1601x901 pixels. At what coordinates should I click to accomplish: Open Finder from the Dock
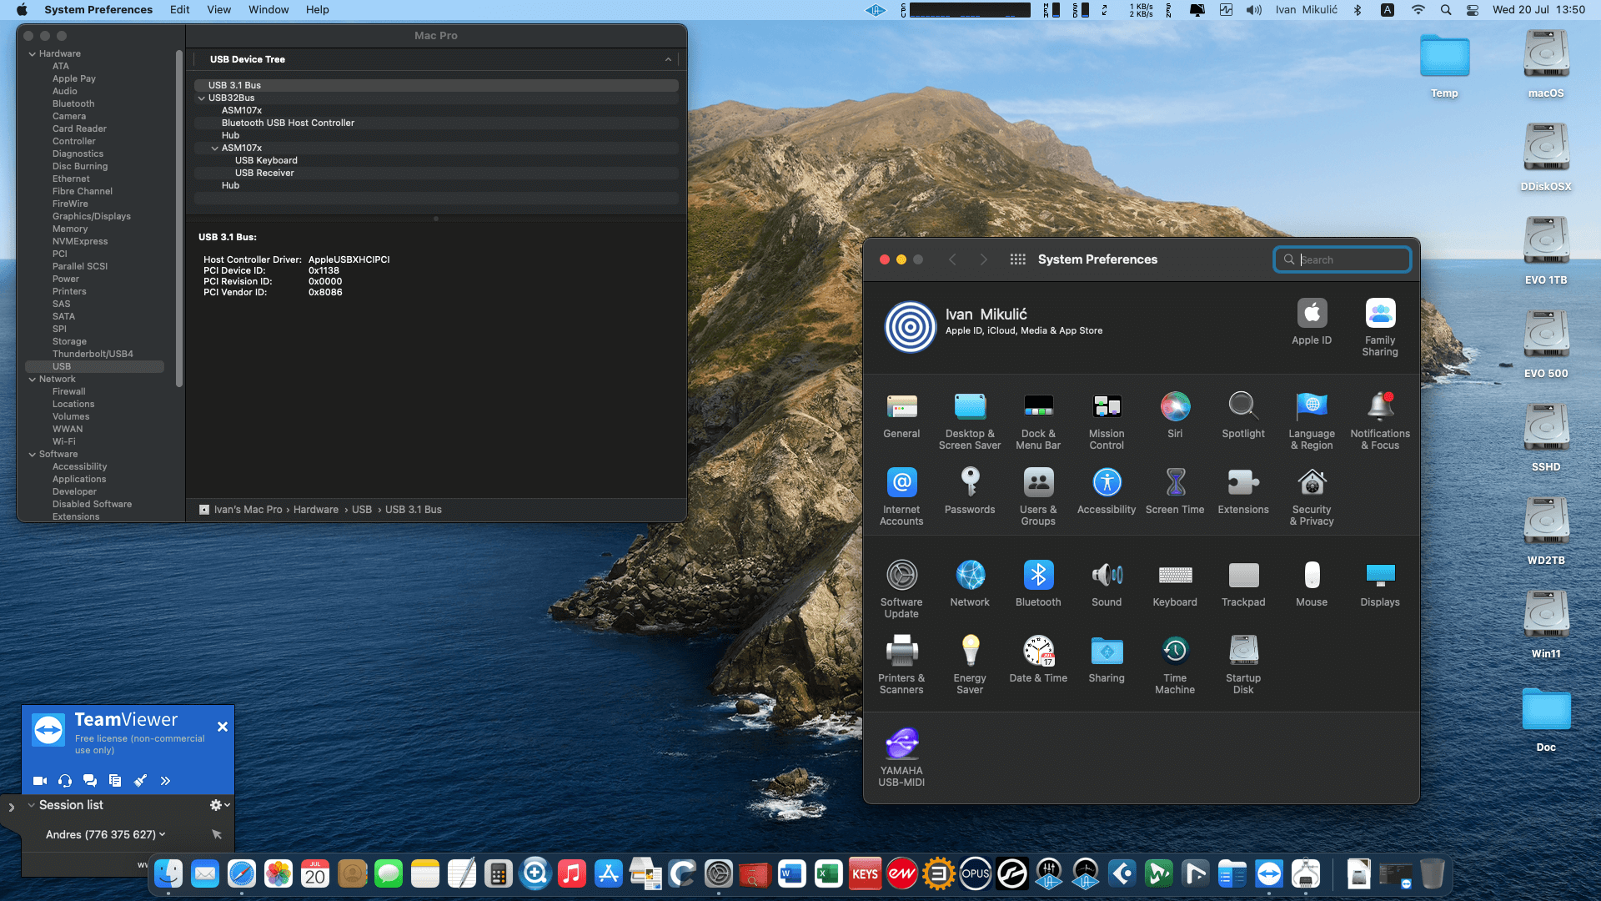(x=168, y=873)
